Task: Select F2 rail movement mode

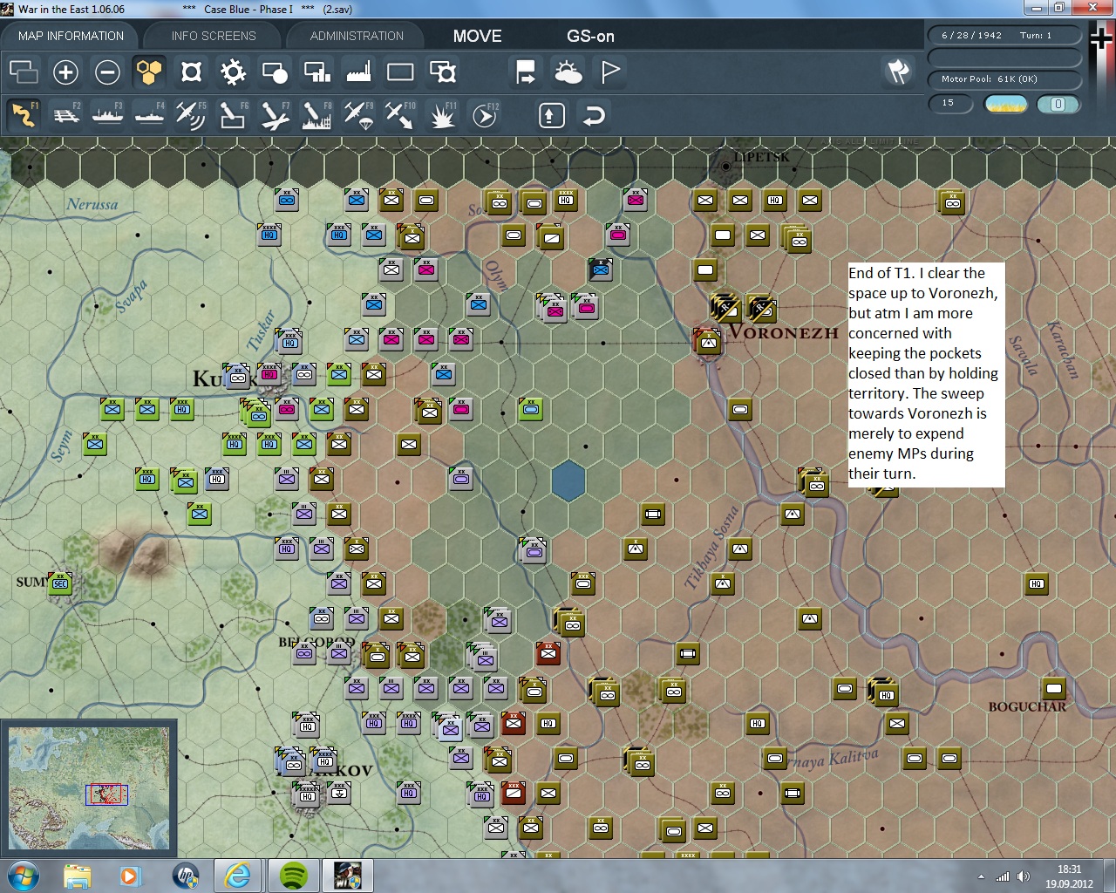Action: pos(65,115)
